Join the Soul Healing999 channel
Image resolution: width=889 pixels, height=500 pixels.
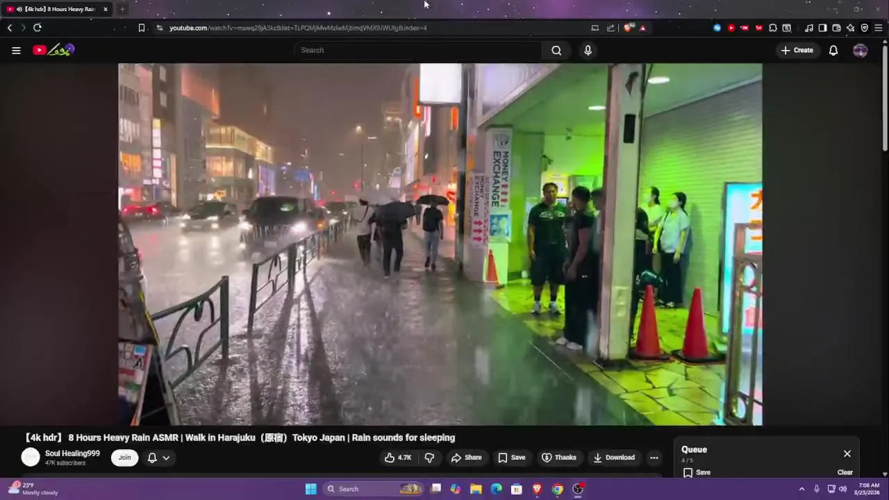(x=124, y=458)
